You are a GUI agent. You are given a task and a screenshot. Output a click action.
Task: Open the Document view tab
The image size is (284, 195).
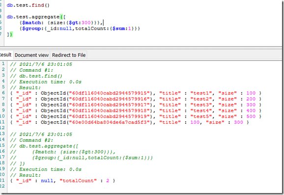click(x=31, y=55)
